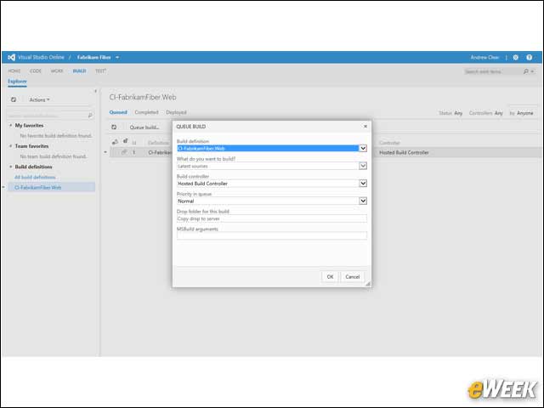This screenshot has width=544, height=408.
Task: Click the search work items magnifier icon
Action: point(526,71)
